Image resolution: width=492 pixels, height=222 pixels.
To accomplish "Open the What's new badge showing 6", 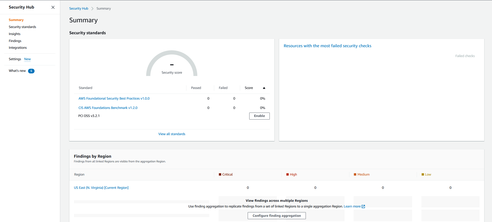I will [31, 71].
